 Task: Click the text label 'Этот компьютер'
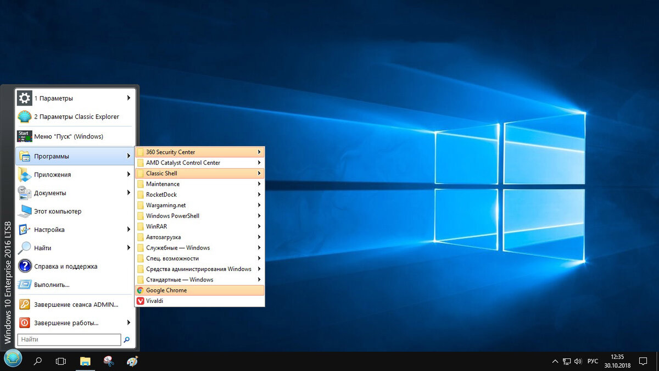[58, 211]
